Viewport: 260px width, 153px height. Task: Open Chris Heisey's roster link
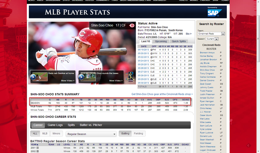click(206, 108)
